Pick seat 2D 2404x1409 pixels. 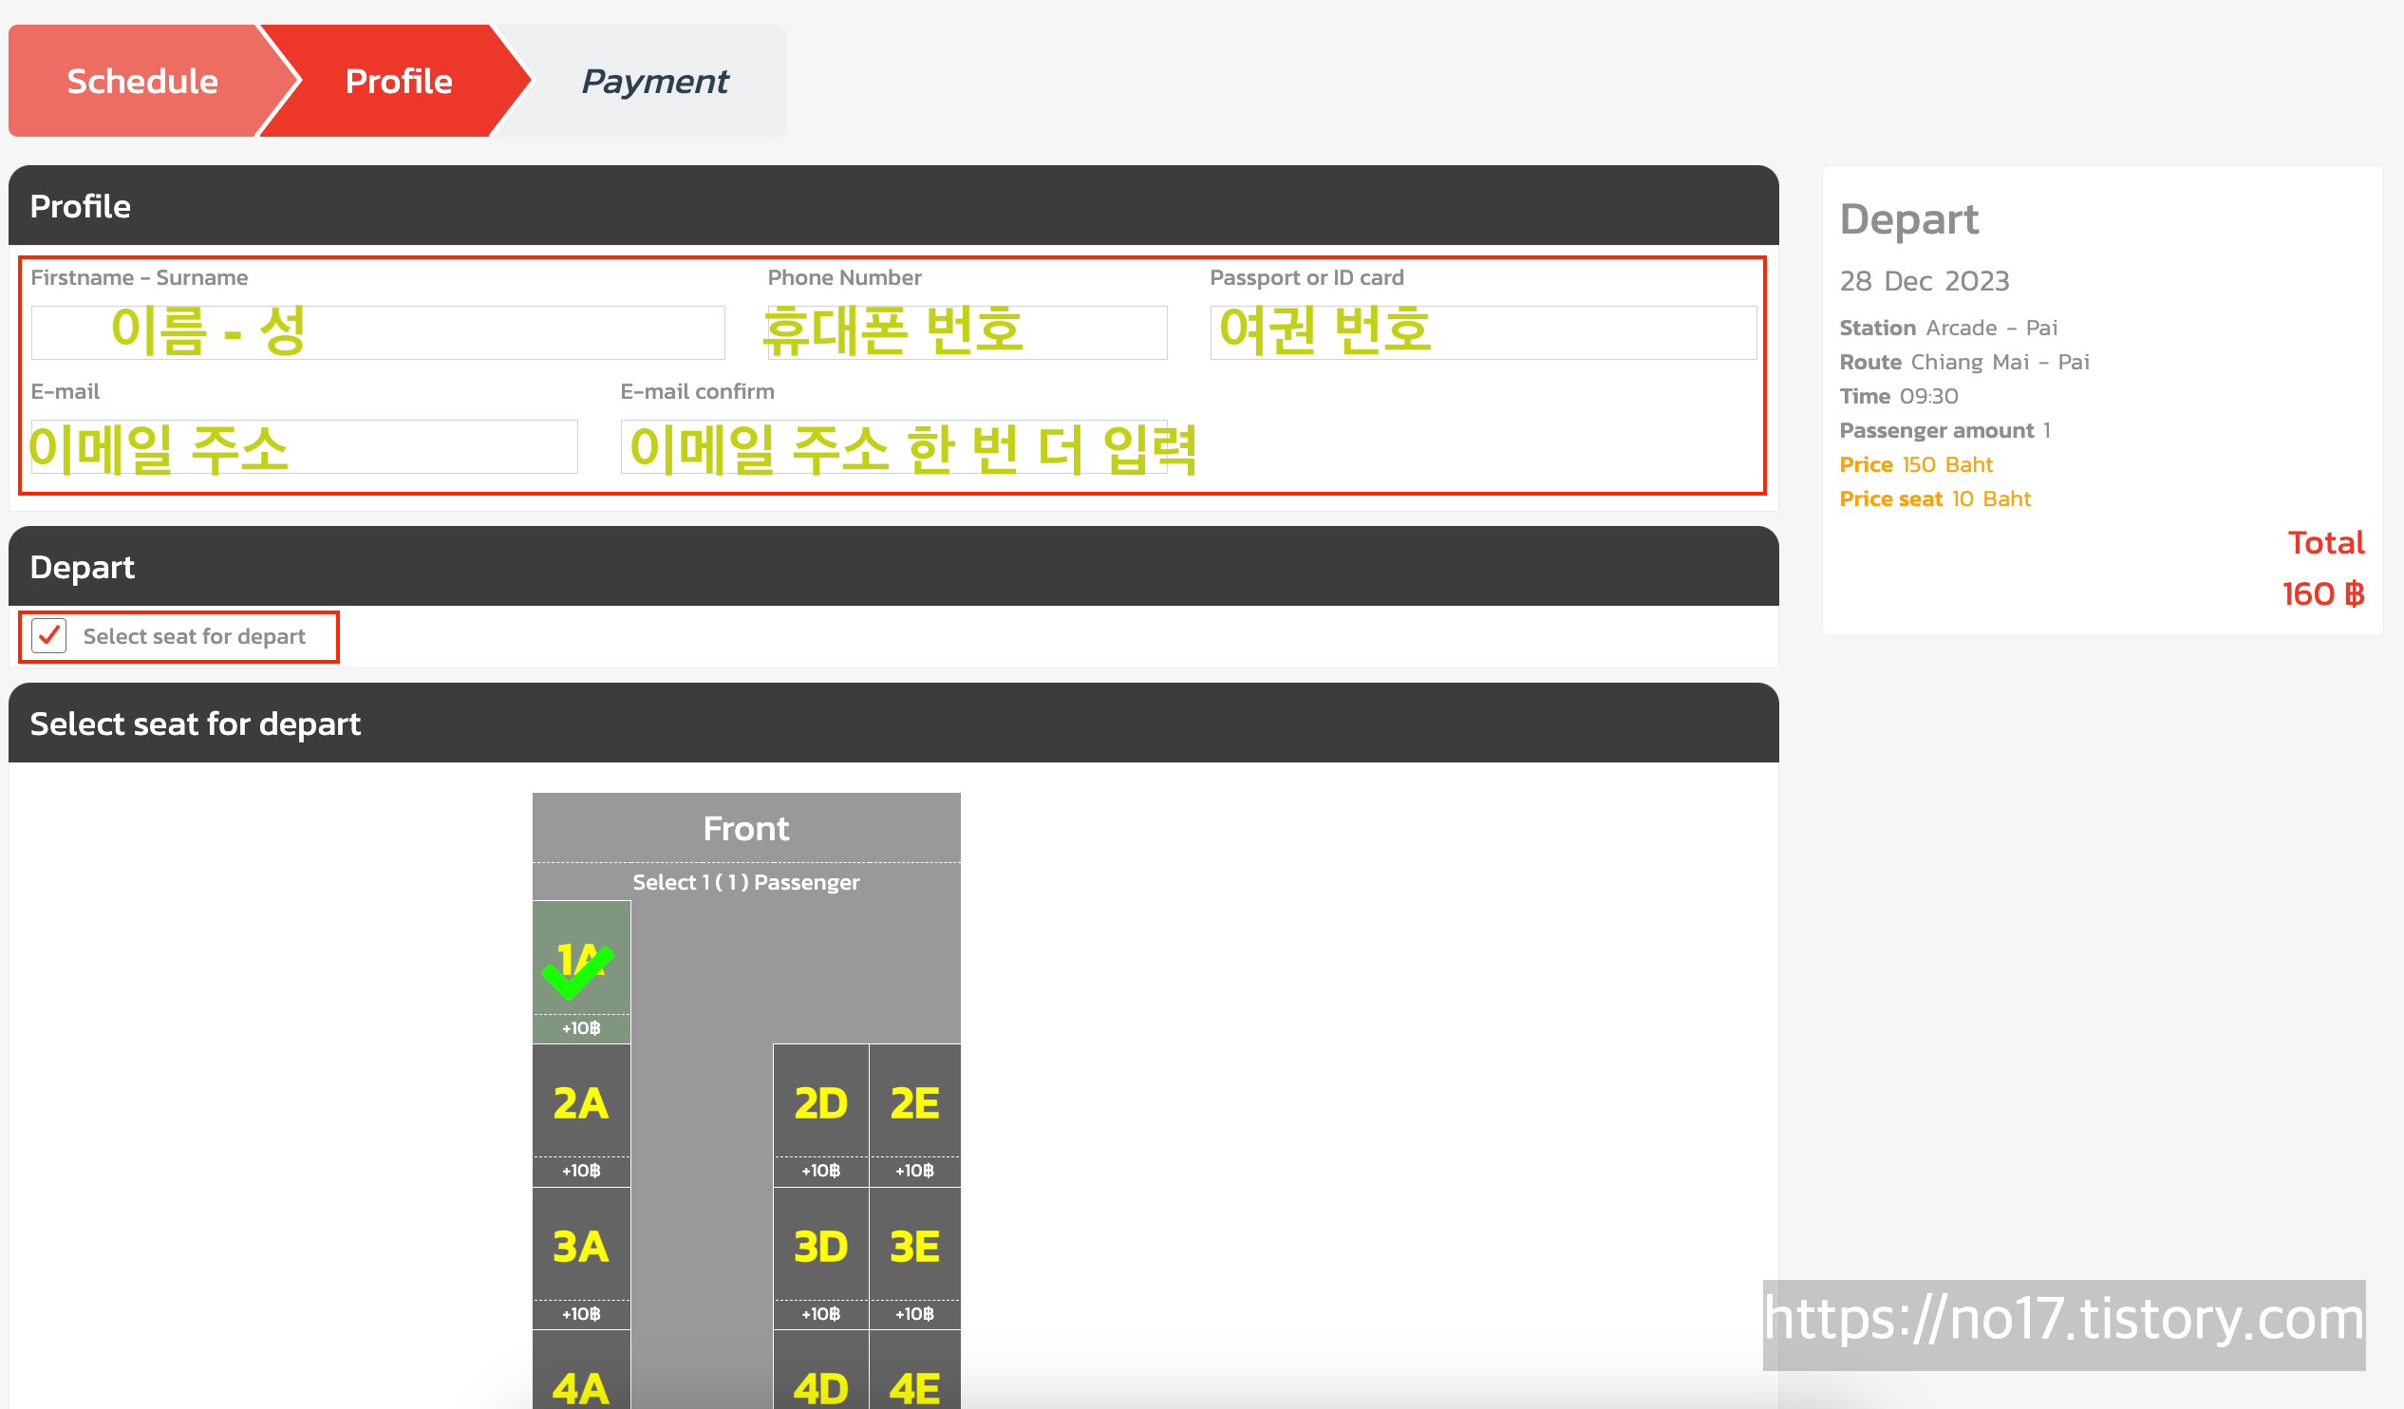[820, 1115]
